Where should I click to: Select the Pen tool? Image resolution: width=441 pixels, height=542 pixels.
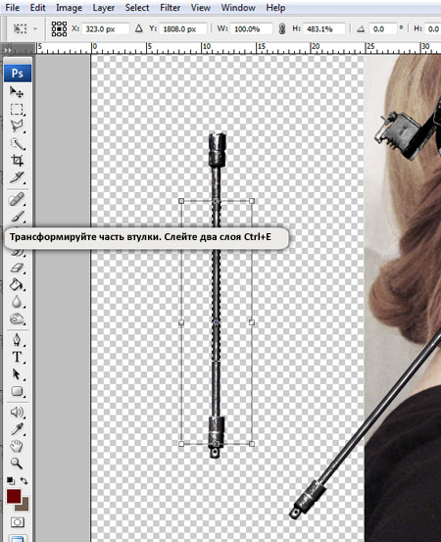(17, 340)
